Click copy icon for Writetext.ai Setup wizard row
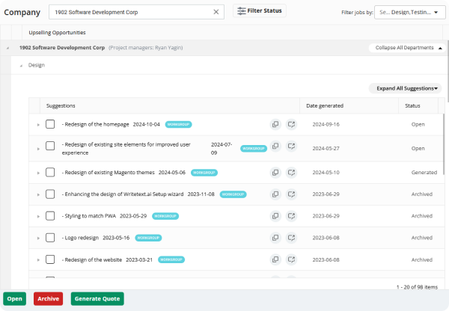Screen dimensions: 449x311 (x=275, y=194)
